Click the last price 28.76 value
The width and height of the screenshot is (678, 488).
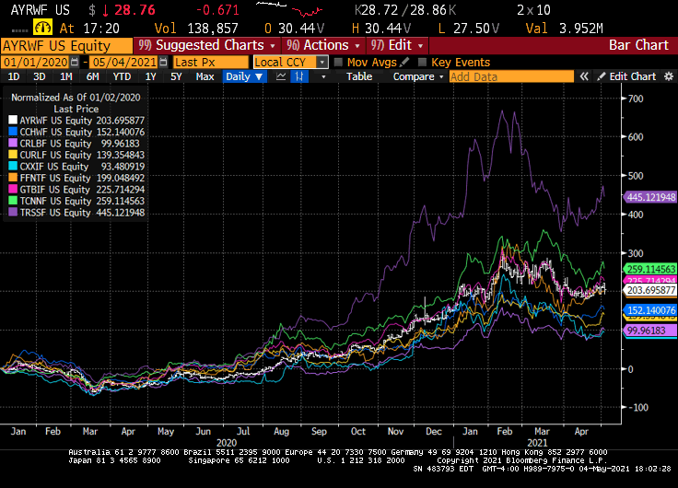pos(134,10)
